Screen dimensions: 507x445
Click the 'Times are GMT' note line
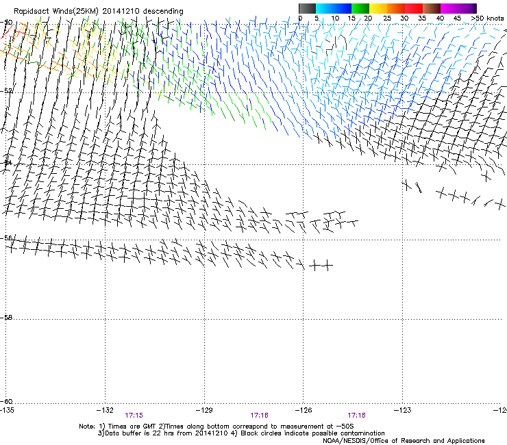point(217,427)
